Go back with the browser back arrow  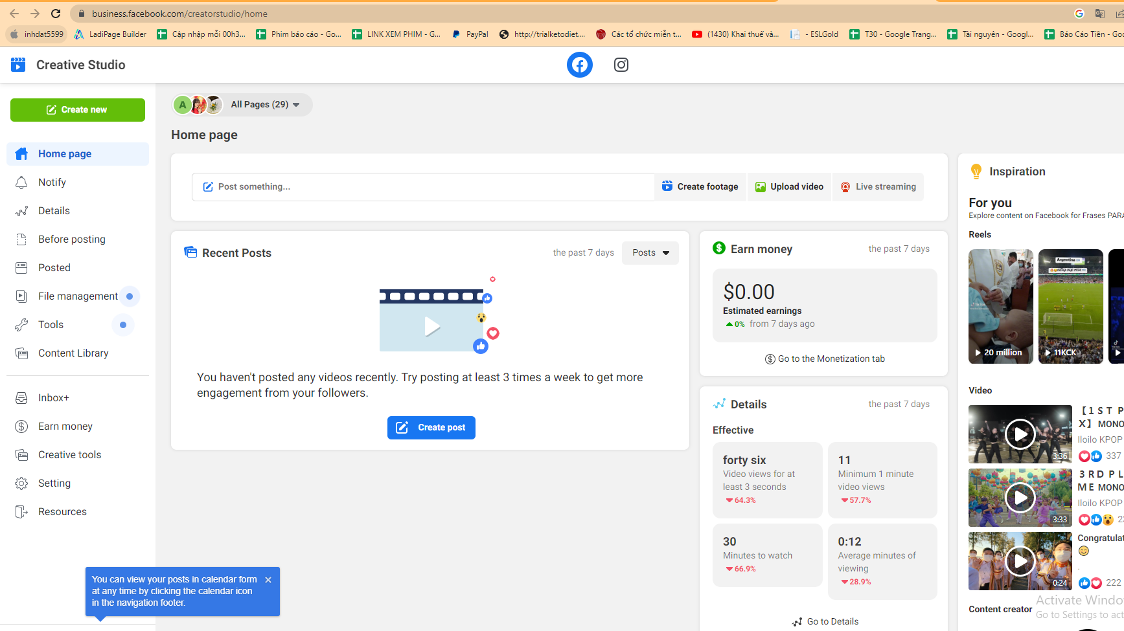tap(14, 14)
